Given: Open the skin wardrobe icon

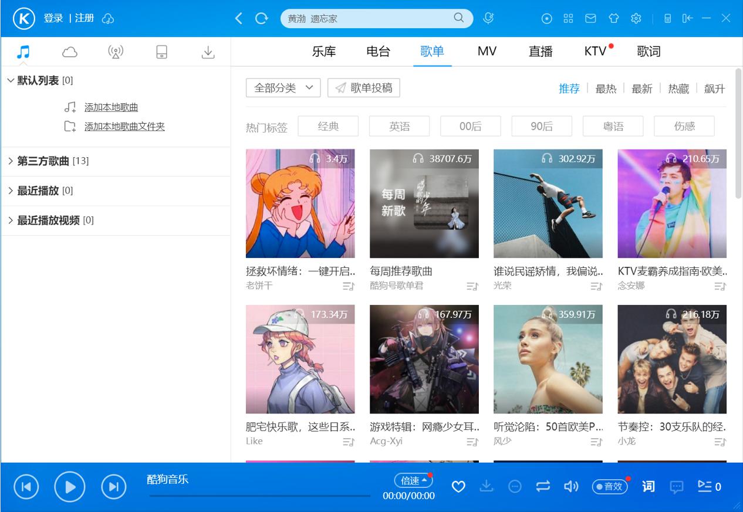Looking at the screenshot, I should pos(614,18).
